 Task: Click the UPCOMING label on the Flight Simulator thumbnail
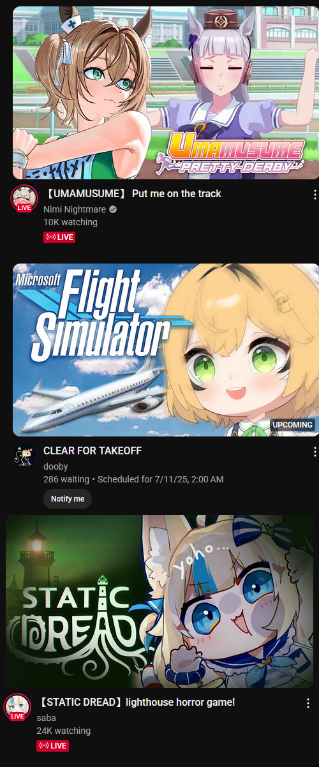pyautogui.click(x=293, y=424)
